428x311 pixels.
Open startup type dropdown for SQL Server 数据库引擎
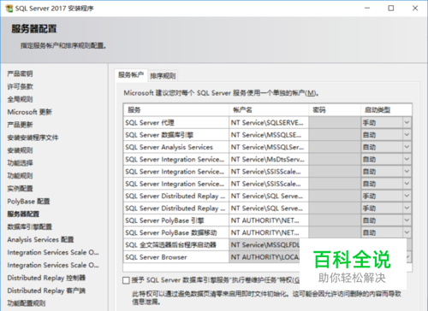pos(407,135)
